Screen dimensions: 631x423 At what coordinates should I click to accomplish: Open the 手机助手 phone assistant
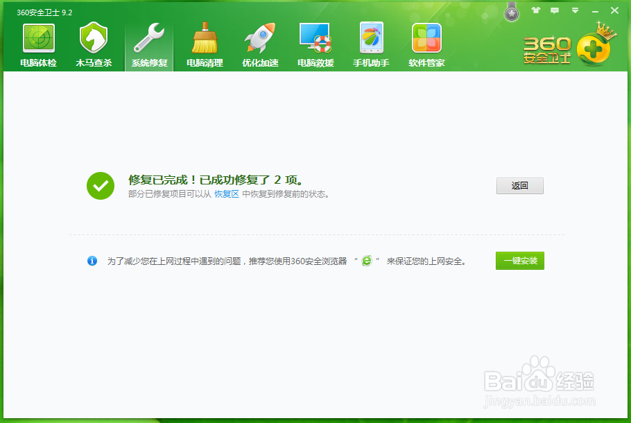point(370,43)
